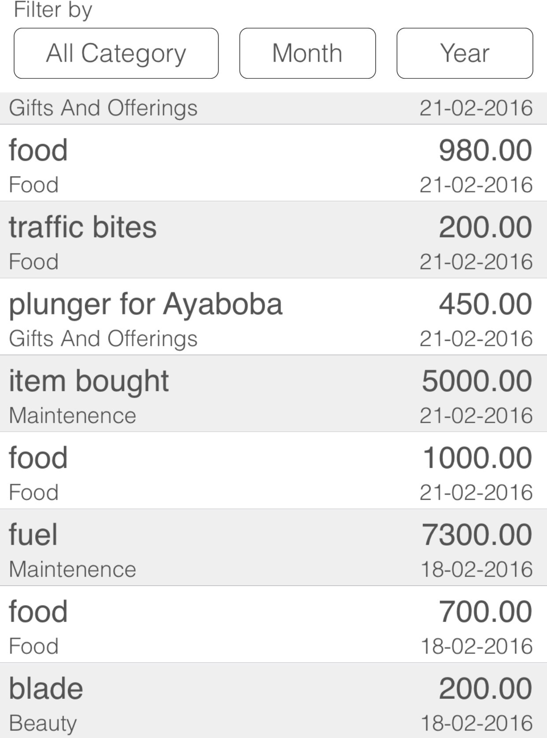Click the 450.00 amount
This screenshot has width=547, height=738.
pyautogui.click(x=485, y=304)
